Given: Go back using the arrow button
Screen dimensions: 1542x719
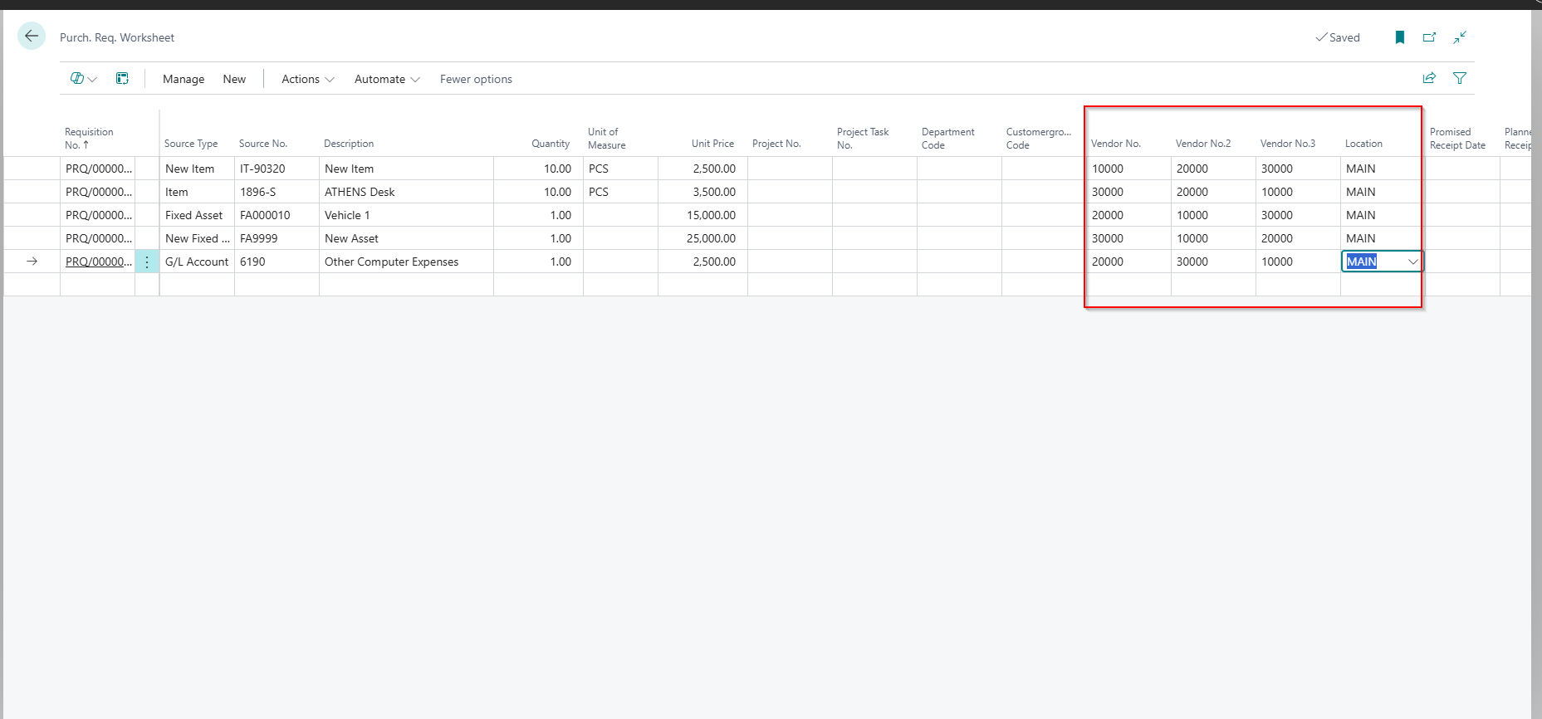Looking at the screenshot, I should click(32, 37).
